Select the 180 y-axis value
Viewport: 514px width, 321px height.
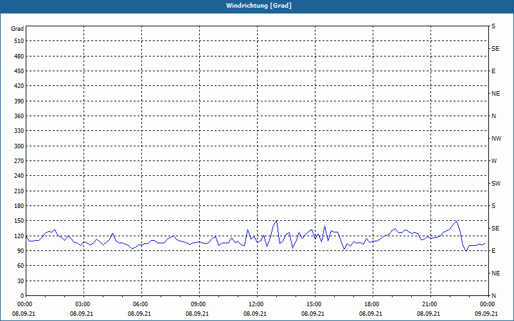[19, 206]
